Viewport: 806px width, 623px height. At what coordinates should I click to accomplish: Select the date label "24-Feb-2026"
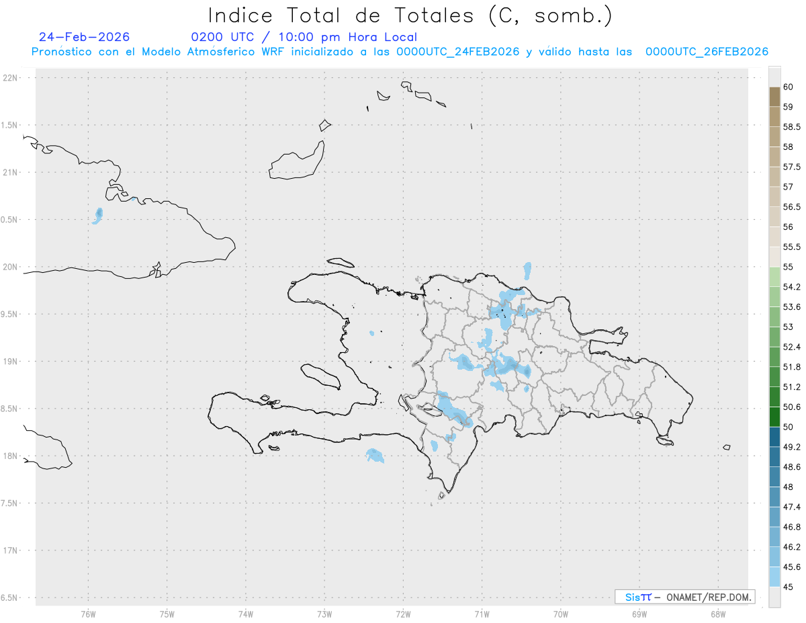(x=84, y=37)
